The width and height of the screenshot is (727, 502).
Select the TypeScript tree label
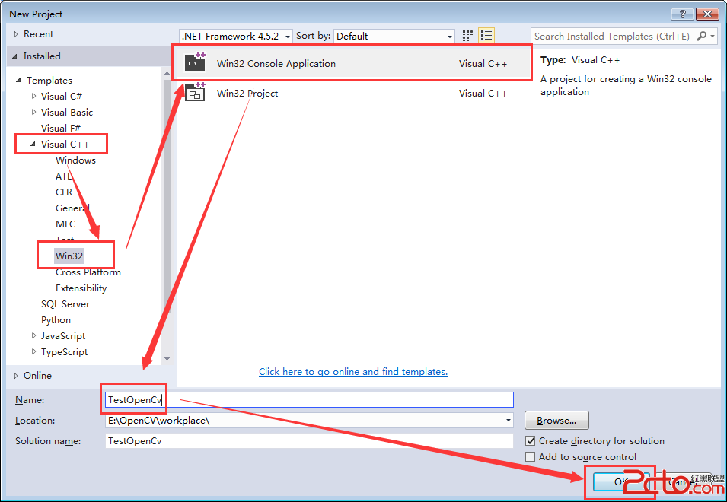[x=65, y=352]
